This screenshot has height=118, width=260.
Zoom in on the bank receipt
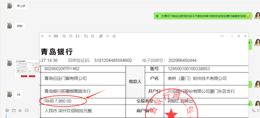pos(64,36)
